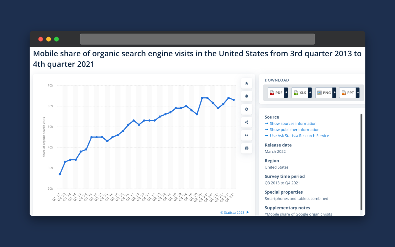
Task: Download the chart as PPT
Action: click(x=347, y=93)
